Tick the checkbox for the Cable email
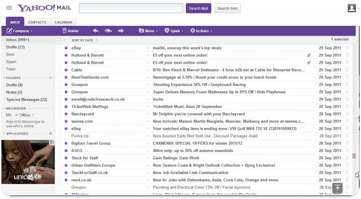Screen dimensions: 361x199 coord(59,70)
